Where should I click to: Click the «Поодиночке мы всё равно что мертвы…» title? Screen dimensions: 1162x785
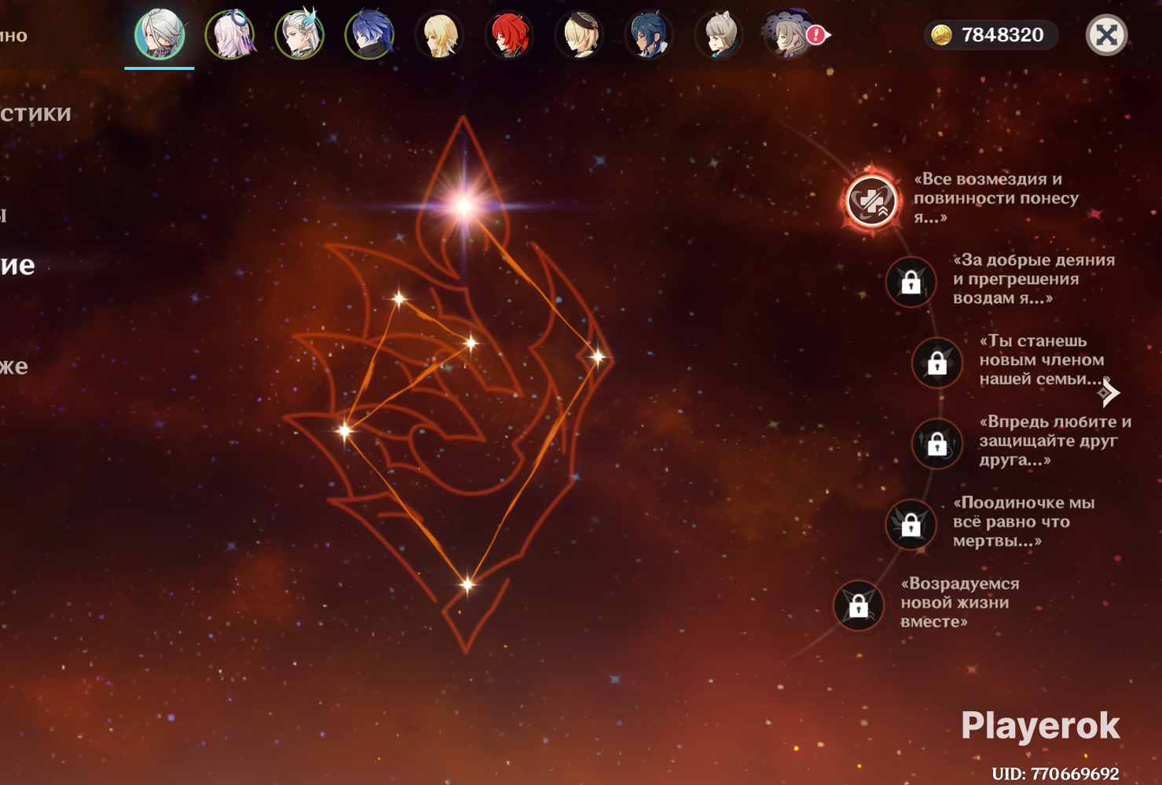pyautogui.click(x=1024, y=521)
